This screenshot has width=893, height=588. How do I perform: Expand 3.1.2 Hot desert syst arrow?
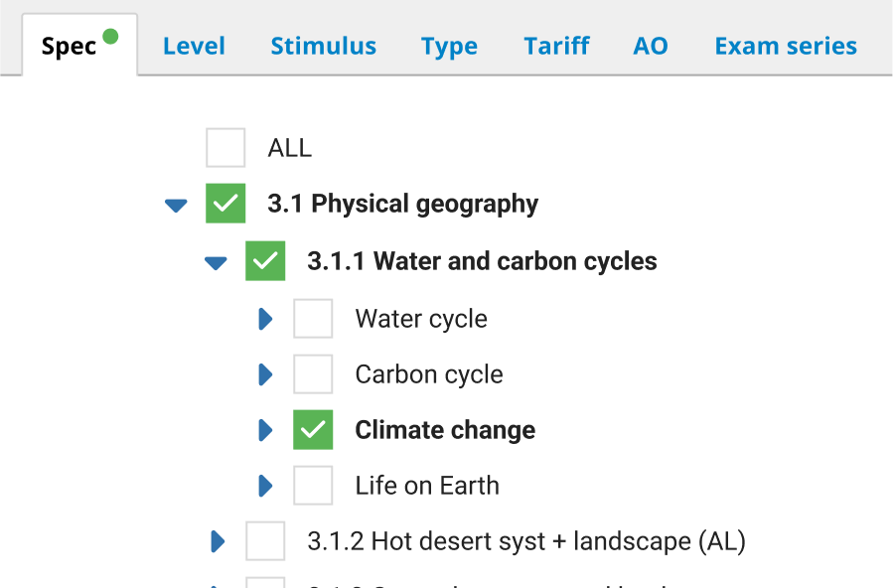tap(218, 541)
